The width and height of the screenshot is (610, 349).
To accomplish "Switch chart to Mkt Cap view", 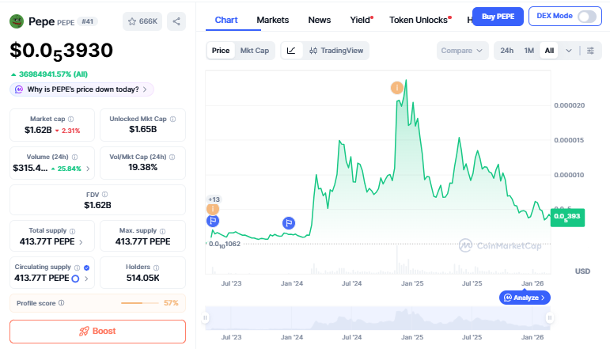I will tap(254, 51).
